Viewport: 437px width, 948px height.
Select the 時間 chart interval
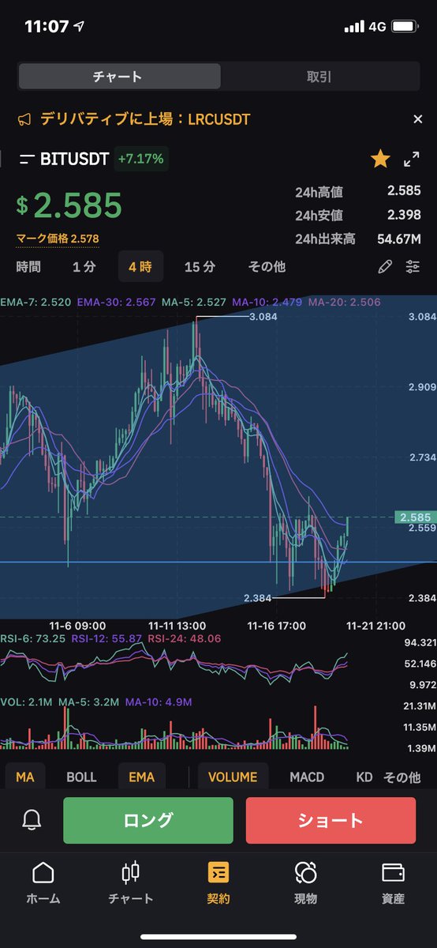click(28, 267)
